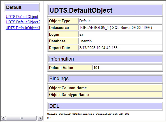Click the left scroll arrow
This screenshot has height=122, width=167.
pyautogui.click(x=3, y=118)
